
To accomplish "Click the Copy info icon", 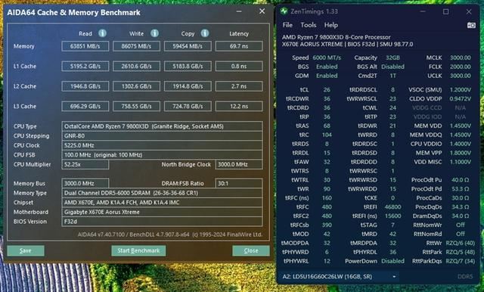I will pyautogui.click(x=205, y=33).
